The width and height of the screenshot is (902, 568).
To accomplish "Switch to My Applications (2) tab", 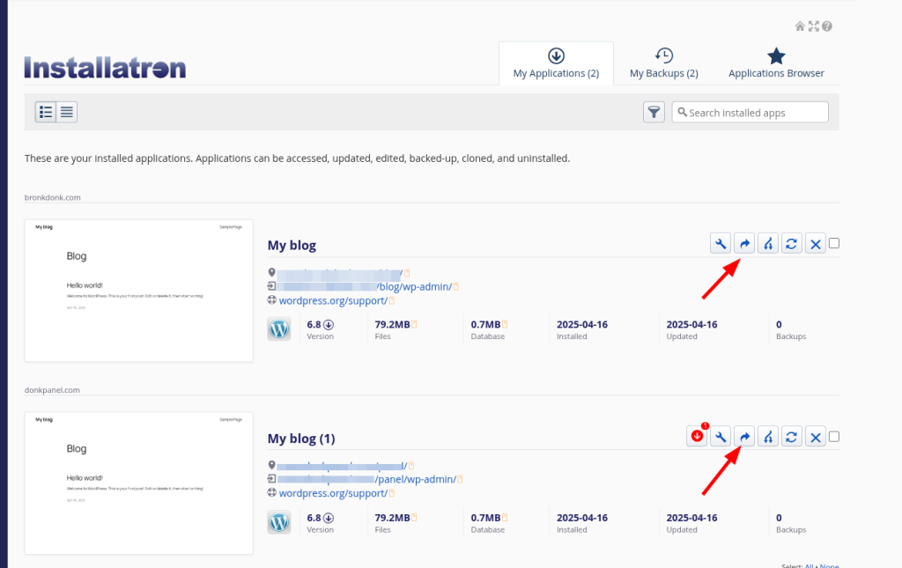I will pos(557,63).
